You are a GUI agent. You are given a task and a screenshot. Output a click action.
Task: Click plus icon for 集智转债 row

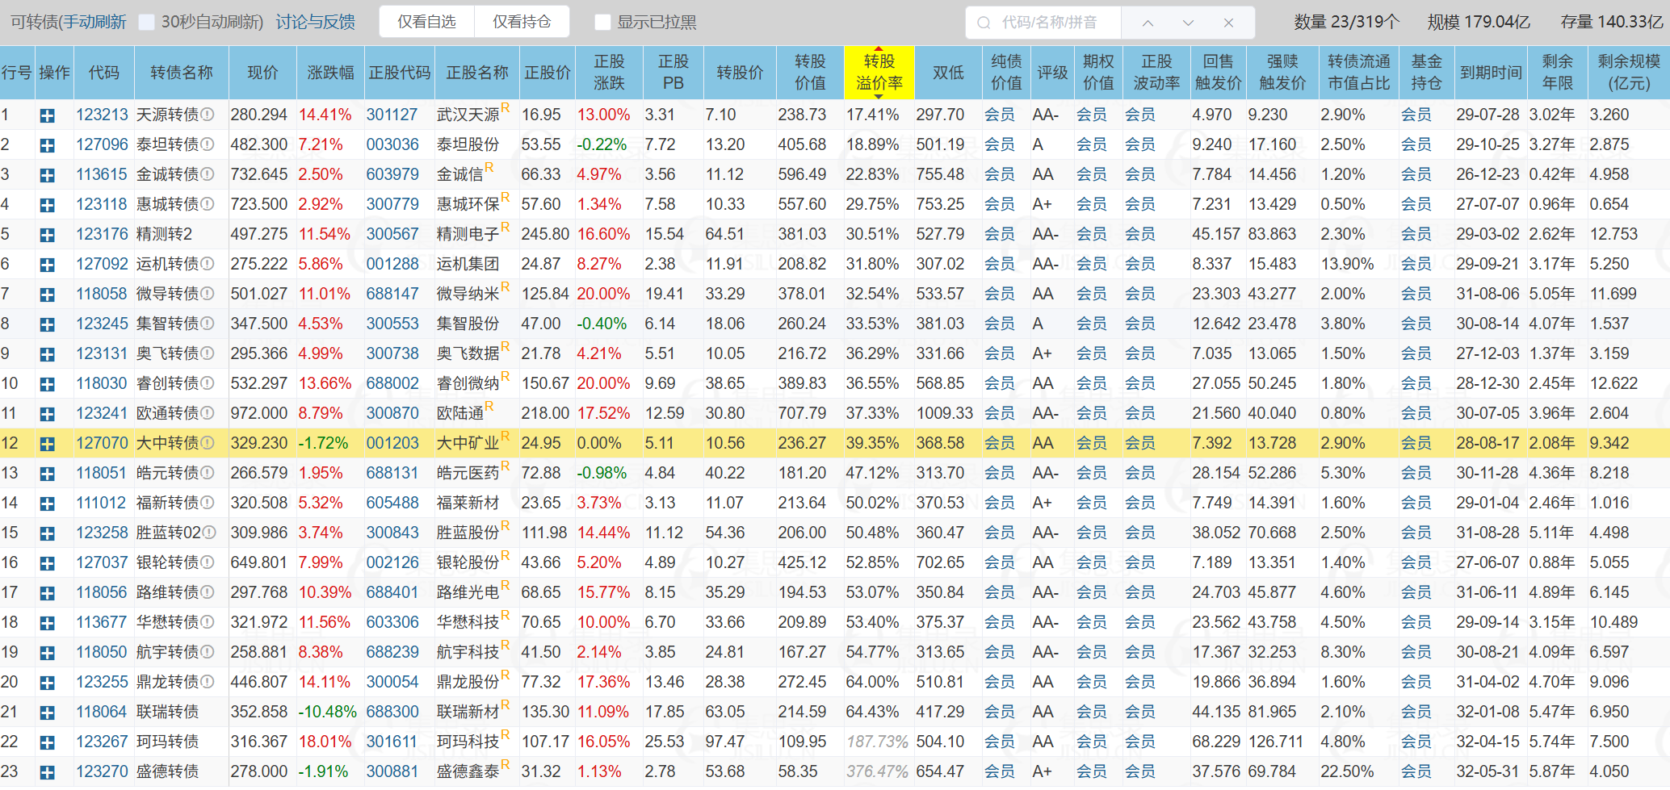coord(48,325)
